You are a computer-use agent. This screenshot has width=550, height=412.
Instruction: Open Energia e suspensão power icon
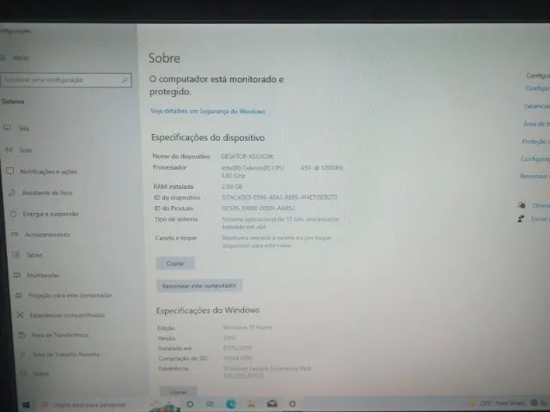point(13,214)
